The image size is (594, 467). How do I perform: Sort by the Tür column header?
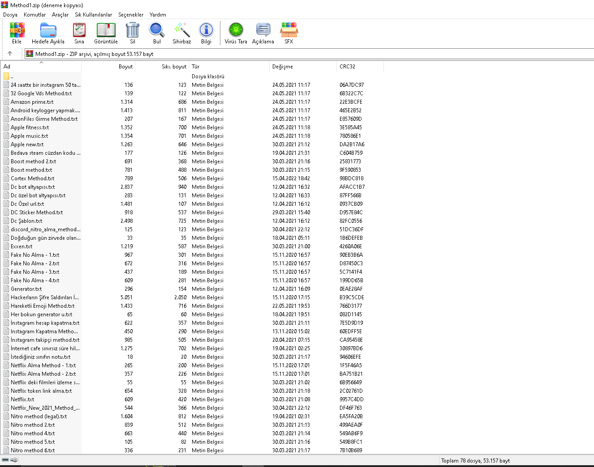(229, 67)
